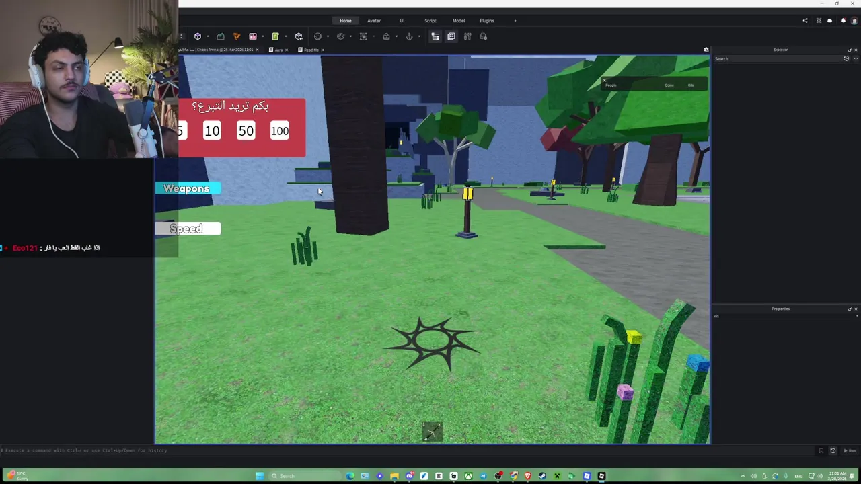The width and height of the screenshot is (861, 484).
Task: Click the Windows Start button
Action: [x=260, y=476]
